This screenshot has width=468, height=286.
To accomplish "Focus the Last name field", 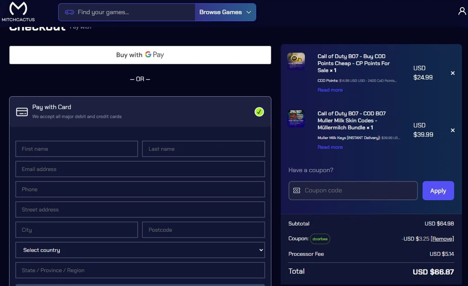I will [x=203, y=149].
